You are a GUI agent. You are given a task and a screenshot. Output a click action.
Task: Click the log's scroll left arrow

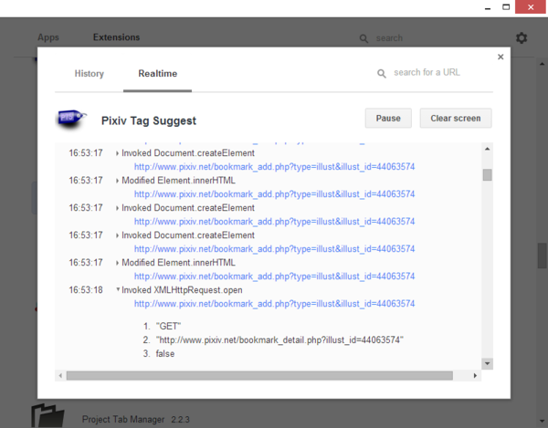60,376
